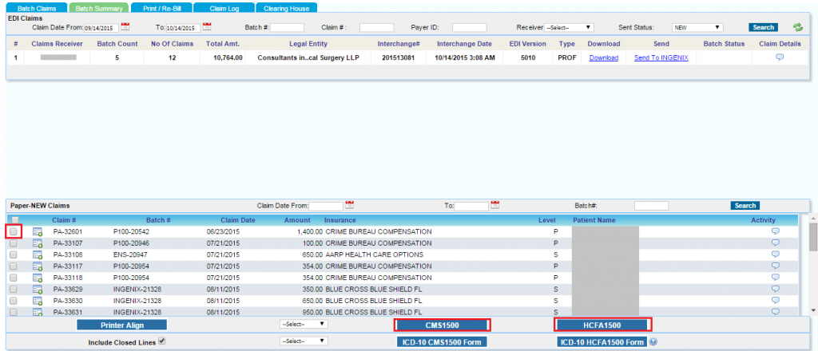View activity comments for PA-33117
Image resolution: width=818 pixels, height=351 pixels.
(x=775, y=266)
